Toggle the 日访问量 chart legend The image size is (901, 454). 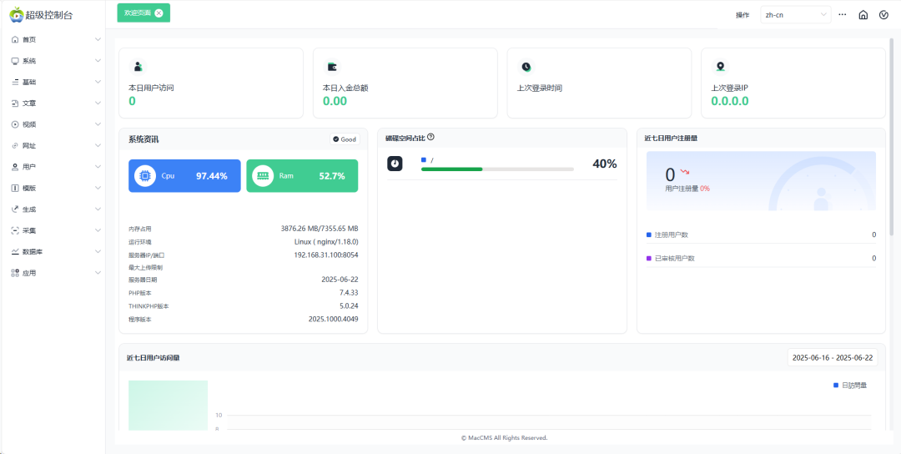click(x=850, y=385)
